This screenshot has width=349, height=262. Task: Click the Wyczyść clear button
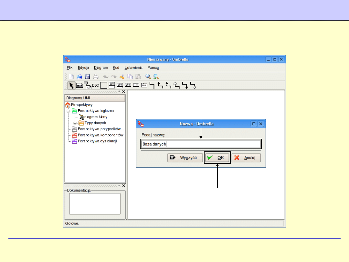(185, 158)
